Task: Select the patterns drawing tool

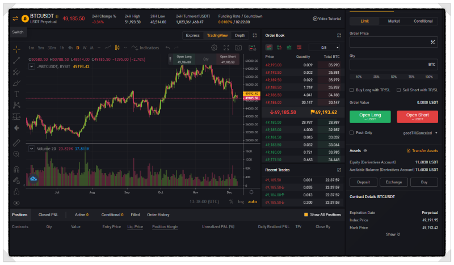Action: point(16,105)
